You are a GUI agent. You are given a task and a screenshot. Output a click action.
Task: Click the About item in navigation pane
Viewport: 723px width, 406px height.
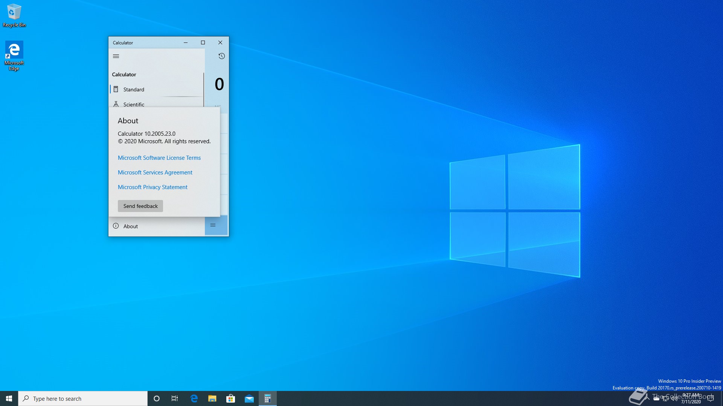(157, 226)
